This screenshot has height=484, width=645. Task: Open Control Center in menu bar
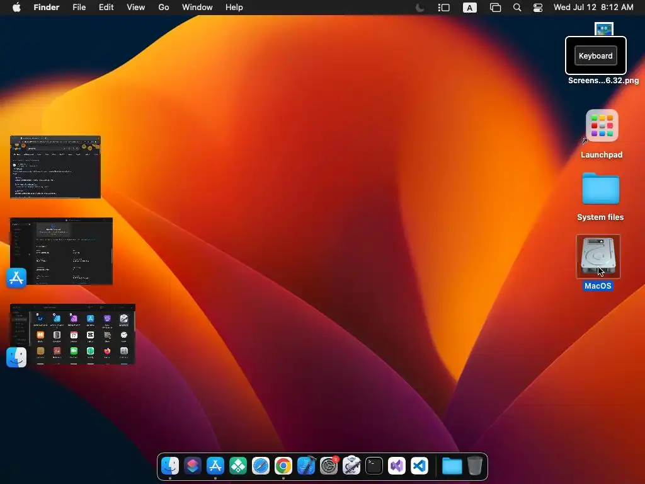538,8
